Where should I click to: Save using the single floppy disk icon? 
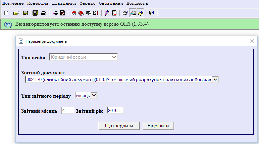pos(25,13)
